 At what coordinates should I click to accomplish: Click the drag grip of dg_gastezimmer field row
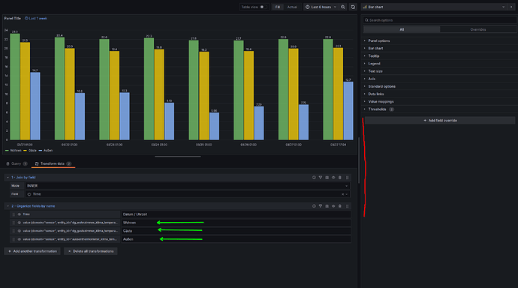coord(14,231)
